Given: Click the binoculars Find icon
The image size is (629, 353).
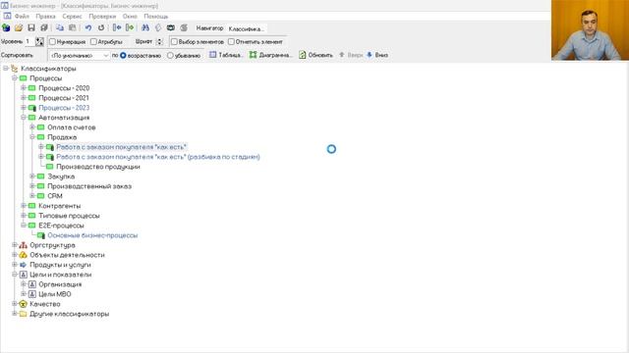Looking at the screenshot, I should [x=145, y=28].
